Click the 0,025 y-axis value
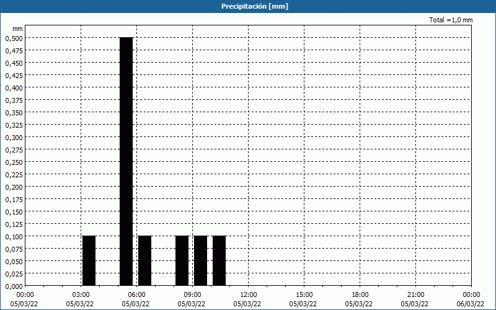This screenshot has height=310, width=496. coord(14,274)
